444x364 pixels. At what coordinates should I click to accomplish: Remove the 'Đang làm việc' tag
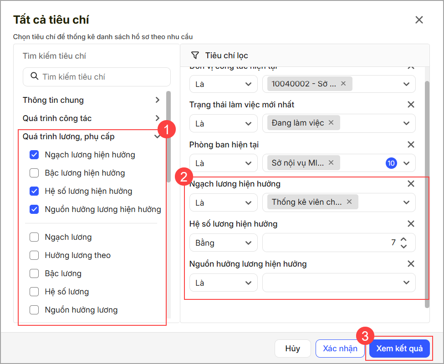(331, 123)
